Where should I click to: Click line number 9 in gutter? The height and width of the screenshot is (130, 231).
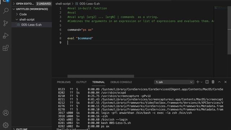pos(60,43)
